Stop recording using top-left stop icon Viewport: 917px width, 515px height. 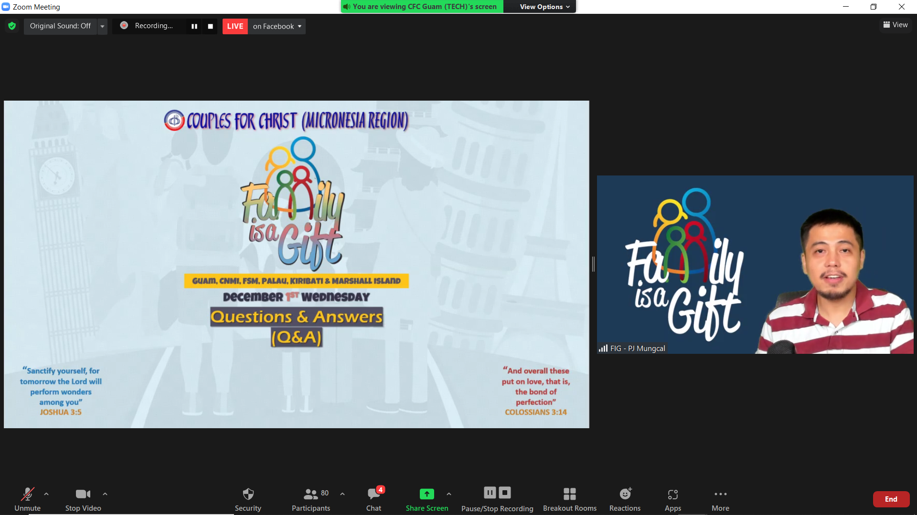[x=210, y=26]
